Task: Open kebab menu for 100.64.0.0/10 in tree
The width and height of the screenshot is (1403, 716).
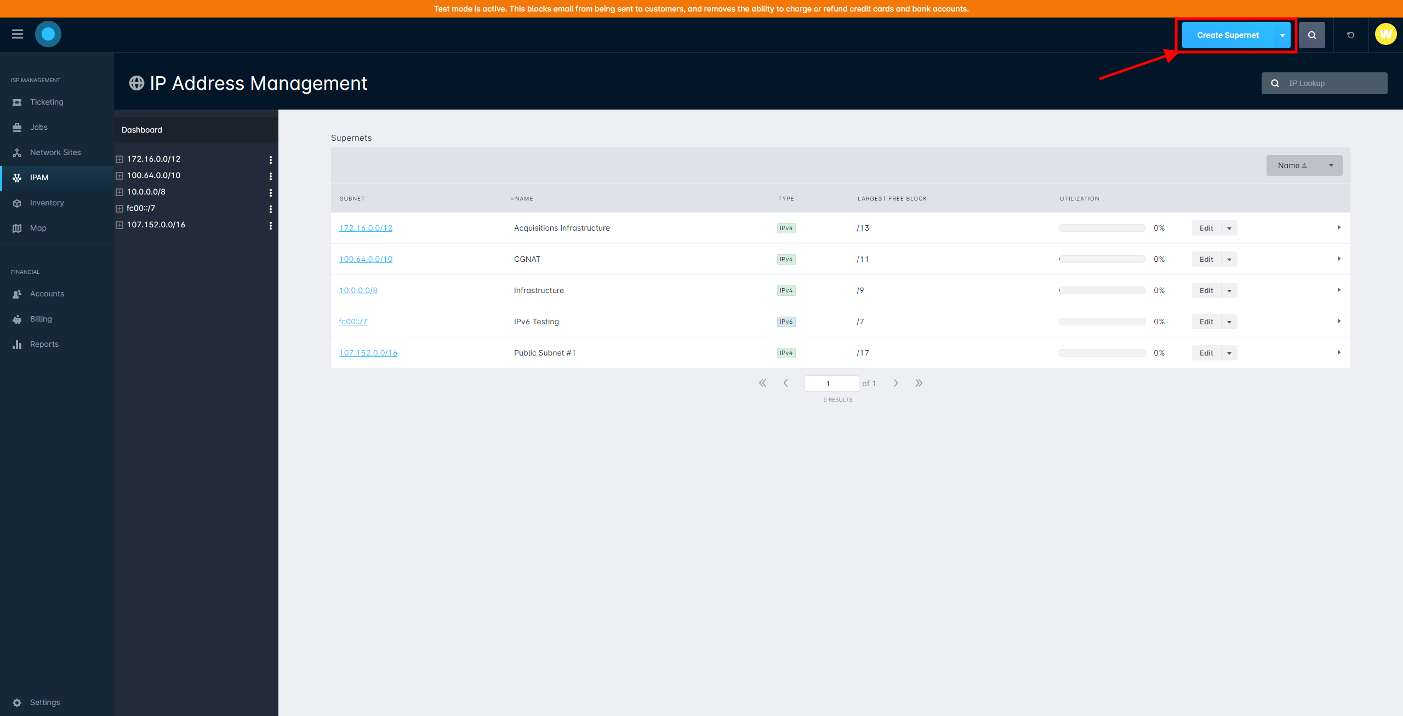Action: (x=270, y=176)
